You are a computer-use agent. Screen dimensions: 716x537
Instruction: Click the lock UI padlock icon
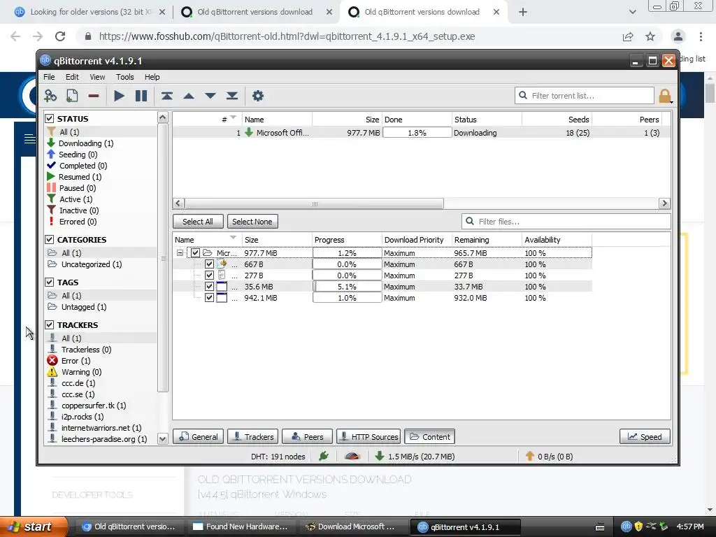(665, 96)
